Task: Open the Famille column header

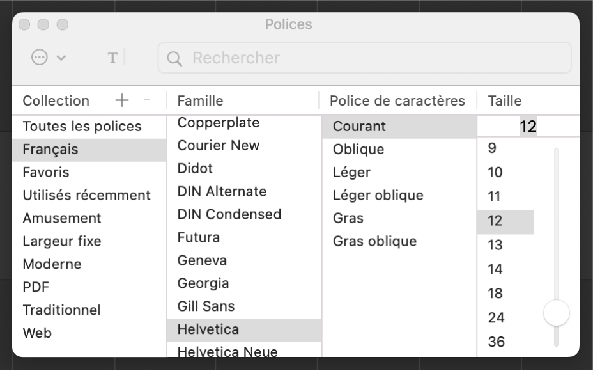Action: pyautogui.click(x=201, y=100)
